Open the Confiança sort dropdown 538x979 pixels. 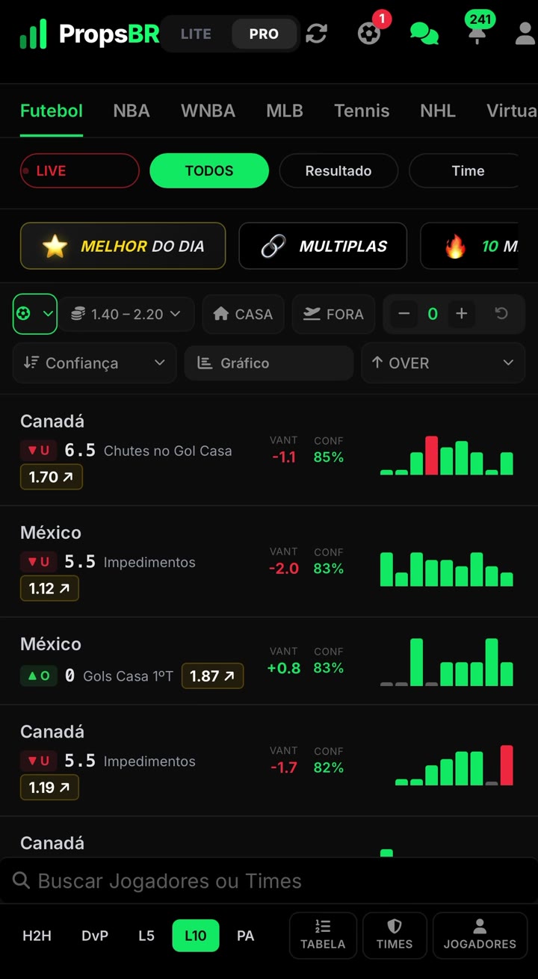point(95,362)
